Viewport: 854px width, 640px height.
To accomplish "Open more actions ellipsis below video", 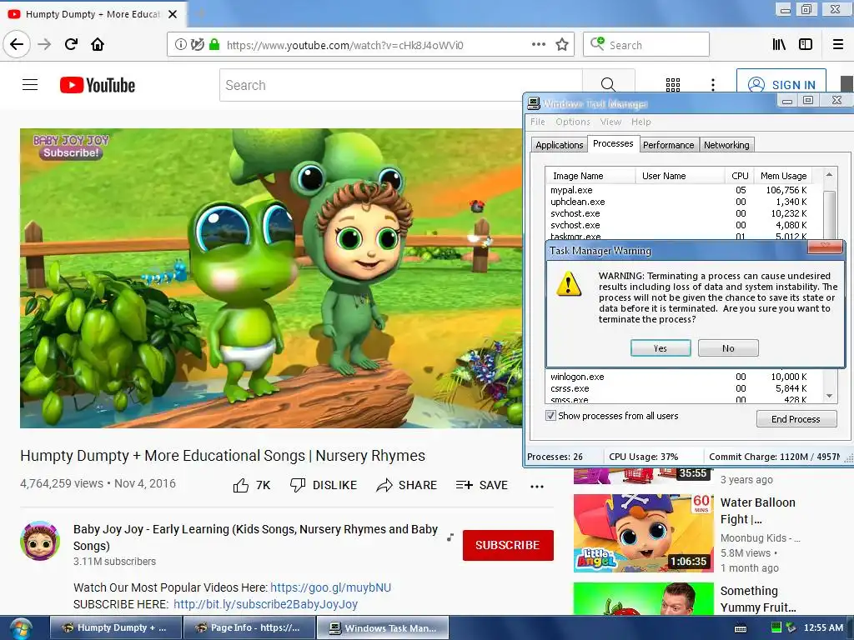I will [537, 487].
